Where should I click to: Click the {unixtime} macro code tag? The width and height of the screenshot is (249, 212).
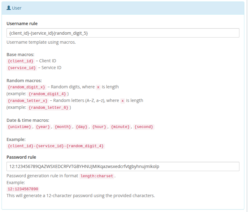tap(20, 127)
